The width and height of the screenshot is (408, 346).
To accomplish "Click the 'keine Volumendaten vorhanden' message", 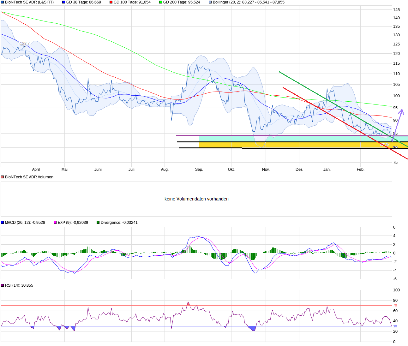I will 196,199.
